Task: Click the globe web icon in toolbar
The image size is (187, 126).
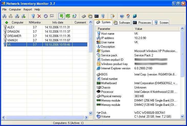Action: (x=135, y=16)
